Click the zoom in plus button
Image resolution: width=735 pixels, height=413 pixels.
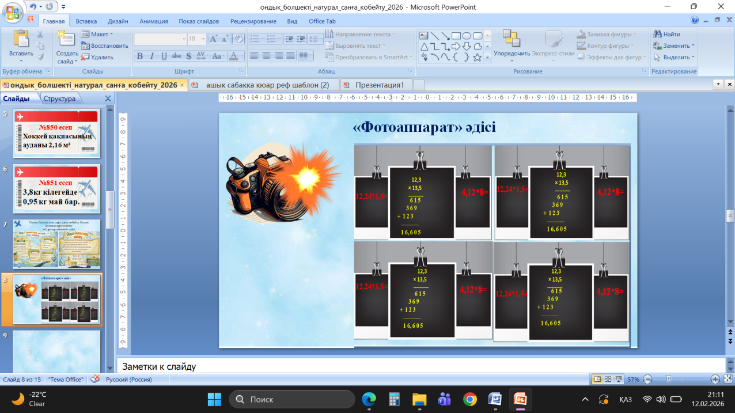pos(715,379)
